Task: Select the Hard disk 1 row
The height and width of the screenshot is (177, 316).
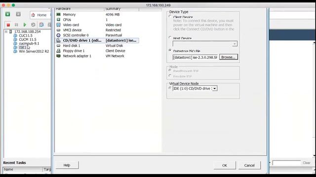Action: point(97,46)
